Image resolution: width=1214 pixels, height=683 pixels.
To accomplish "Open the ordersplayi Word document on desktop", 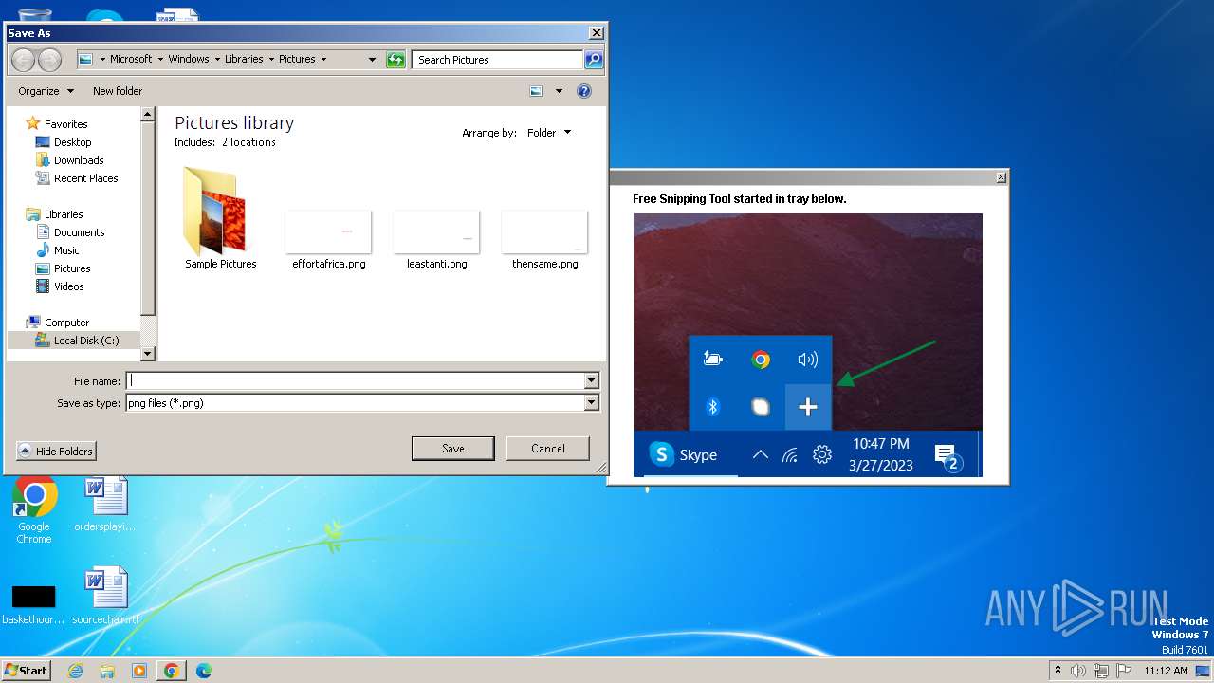I will coord(104,505).
